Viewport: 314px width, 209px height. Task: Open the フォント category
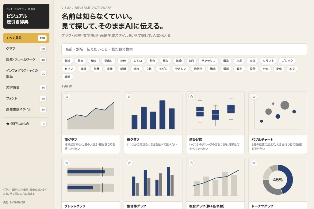pyautogui.click(x=26, y=99)
